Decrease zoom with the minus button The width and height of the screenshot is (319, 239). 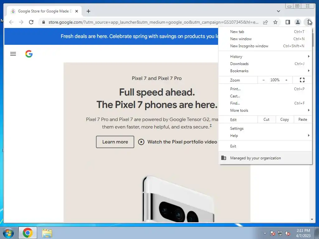click(x=264, y=80)
